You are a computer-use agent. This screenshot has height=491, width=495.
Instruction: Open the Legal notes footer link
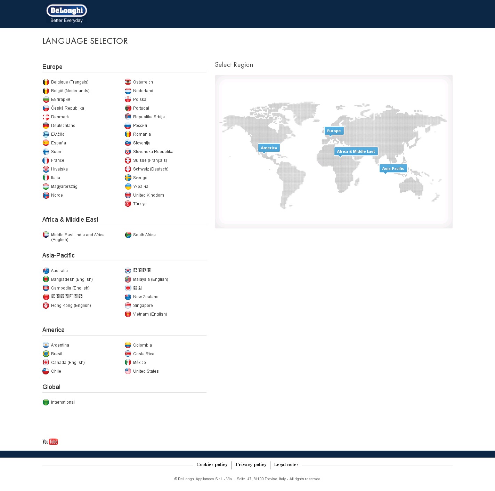click(x=286, y=465)
